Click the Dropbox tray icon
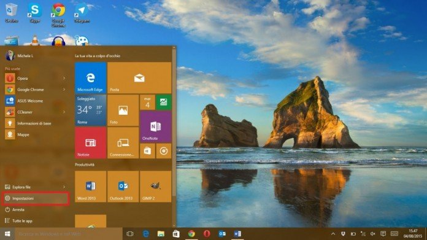 [x=343, y=234]
